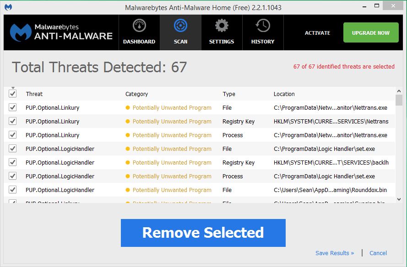407x267 pixels.
Task: Uncheck PUP.Optional.Linkury Process row checkbox
Action: [13, 135]
